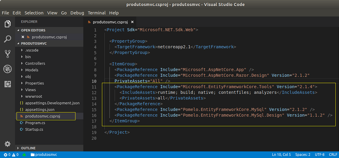Click Ln 10, Col 5 in status bar
The width and height of the screenshot is (339, 158).
pyautogui.click(x=281, y=155)
